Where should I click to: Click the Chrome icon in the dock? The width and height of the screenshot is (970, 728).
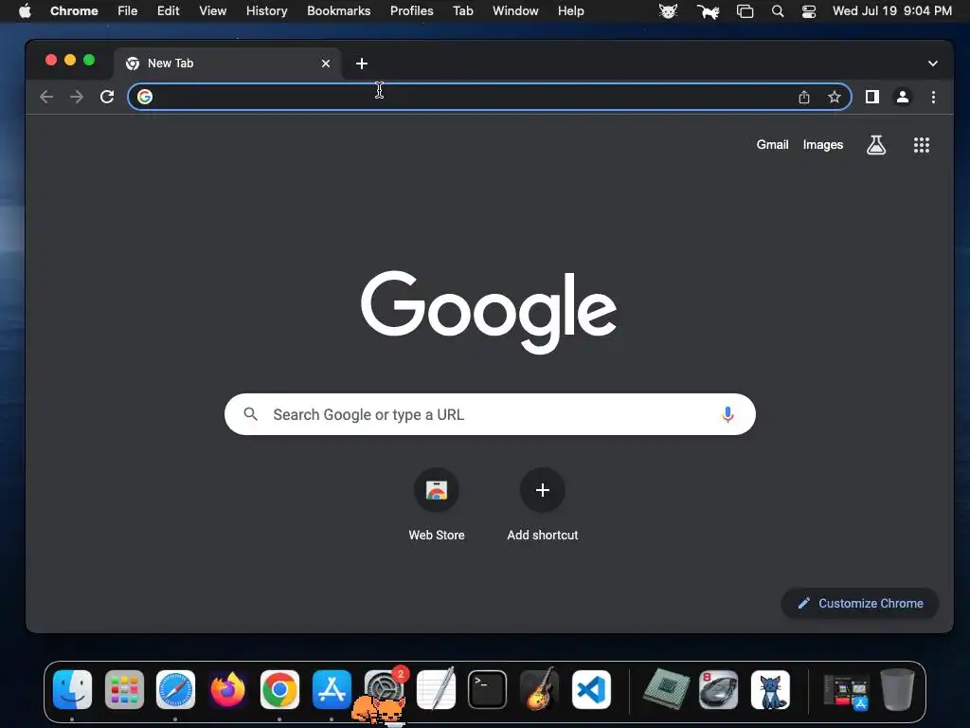tap(279, 690)
